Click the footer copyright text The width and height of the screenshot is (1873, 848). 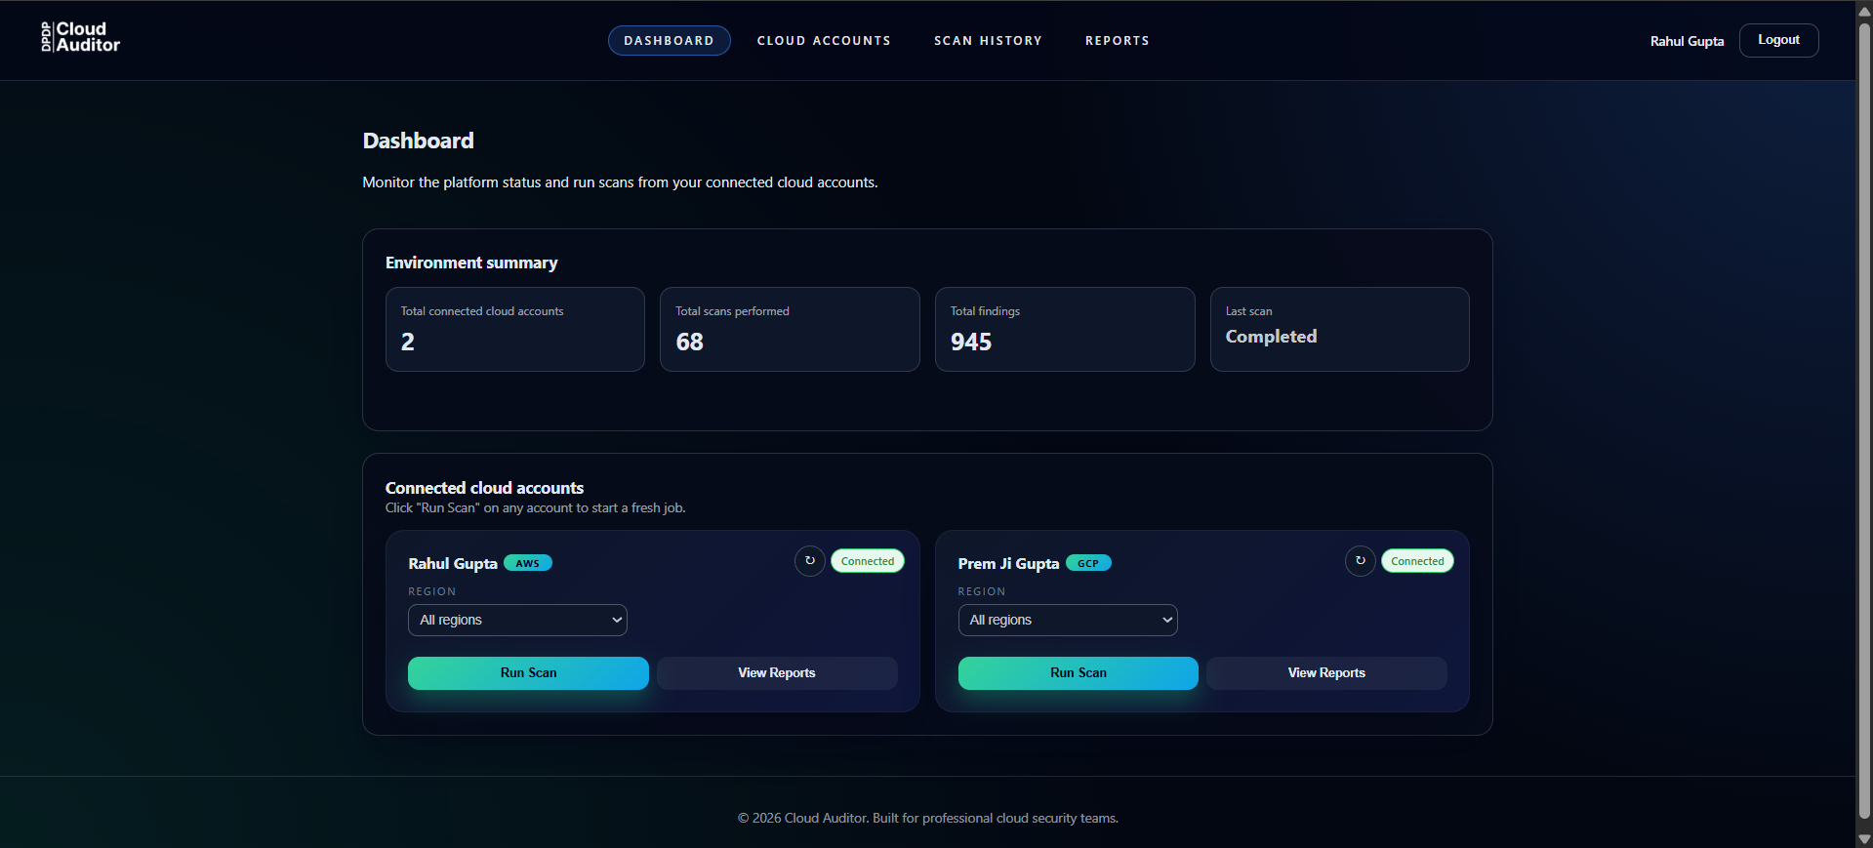[x=928, y=819]
